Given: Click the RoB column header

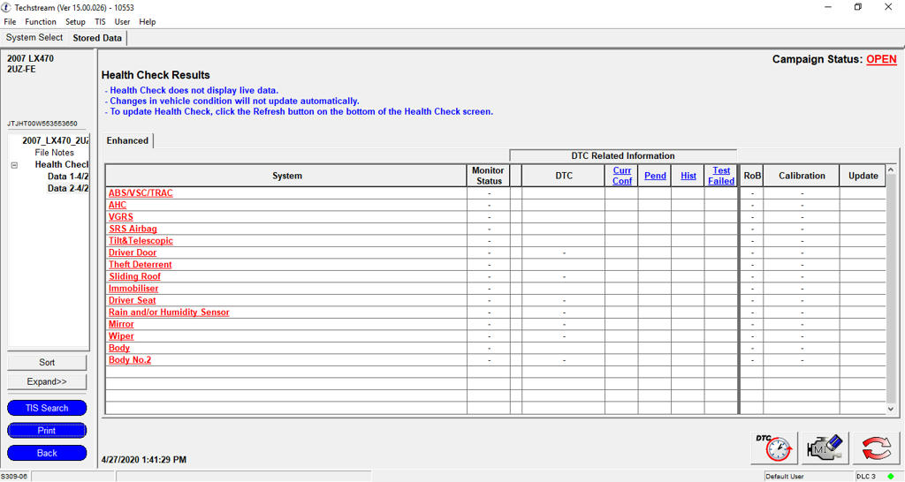Looking at the screenshot, I should [752, 176].
